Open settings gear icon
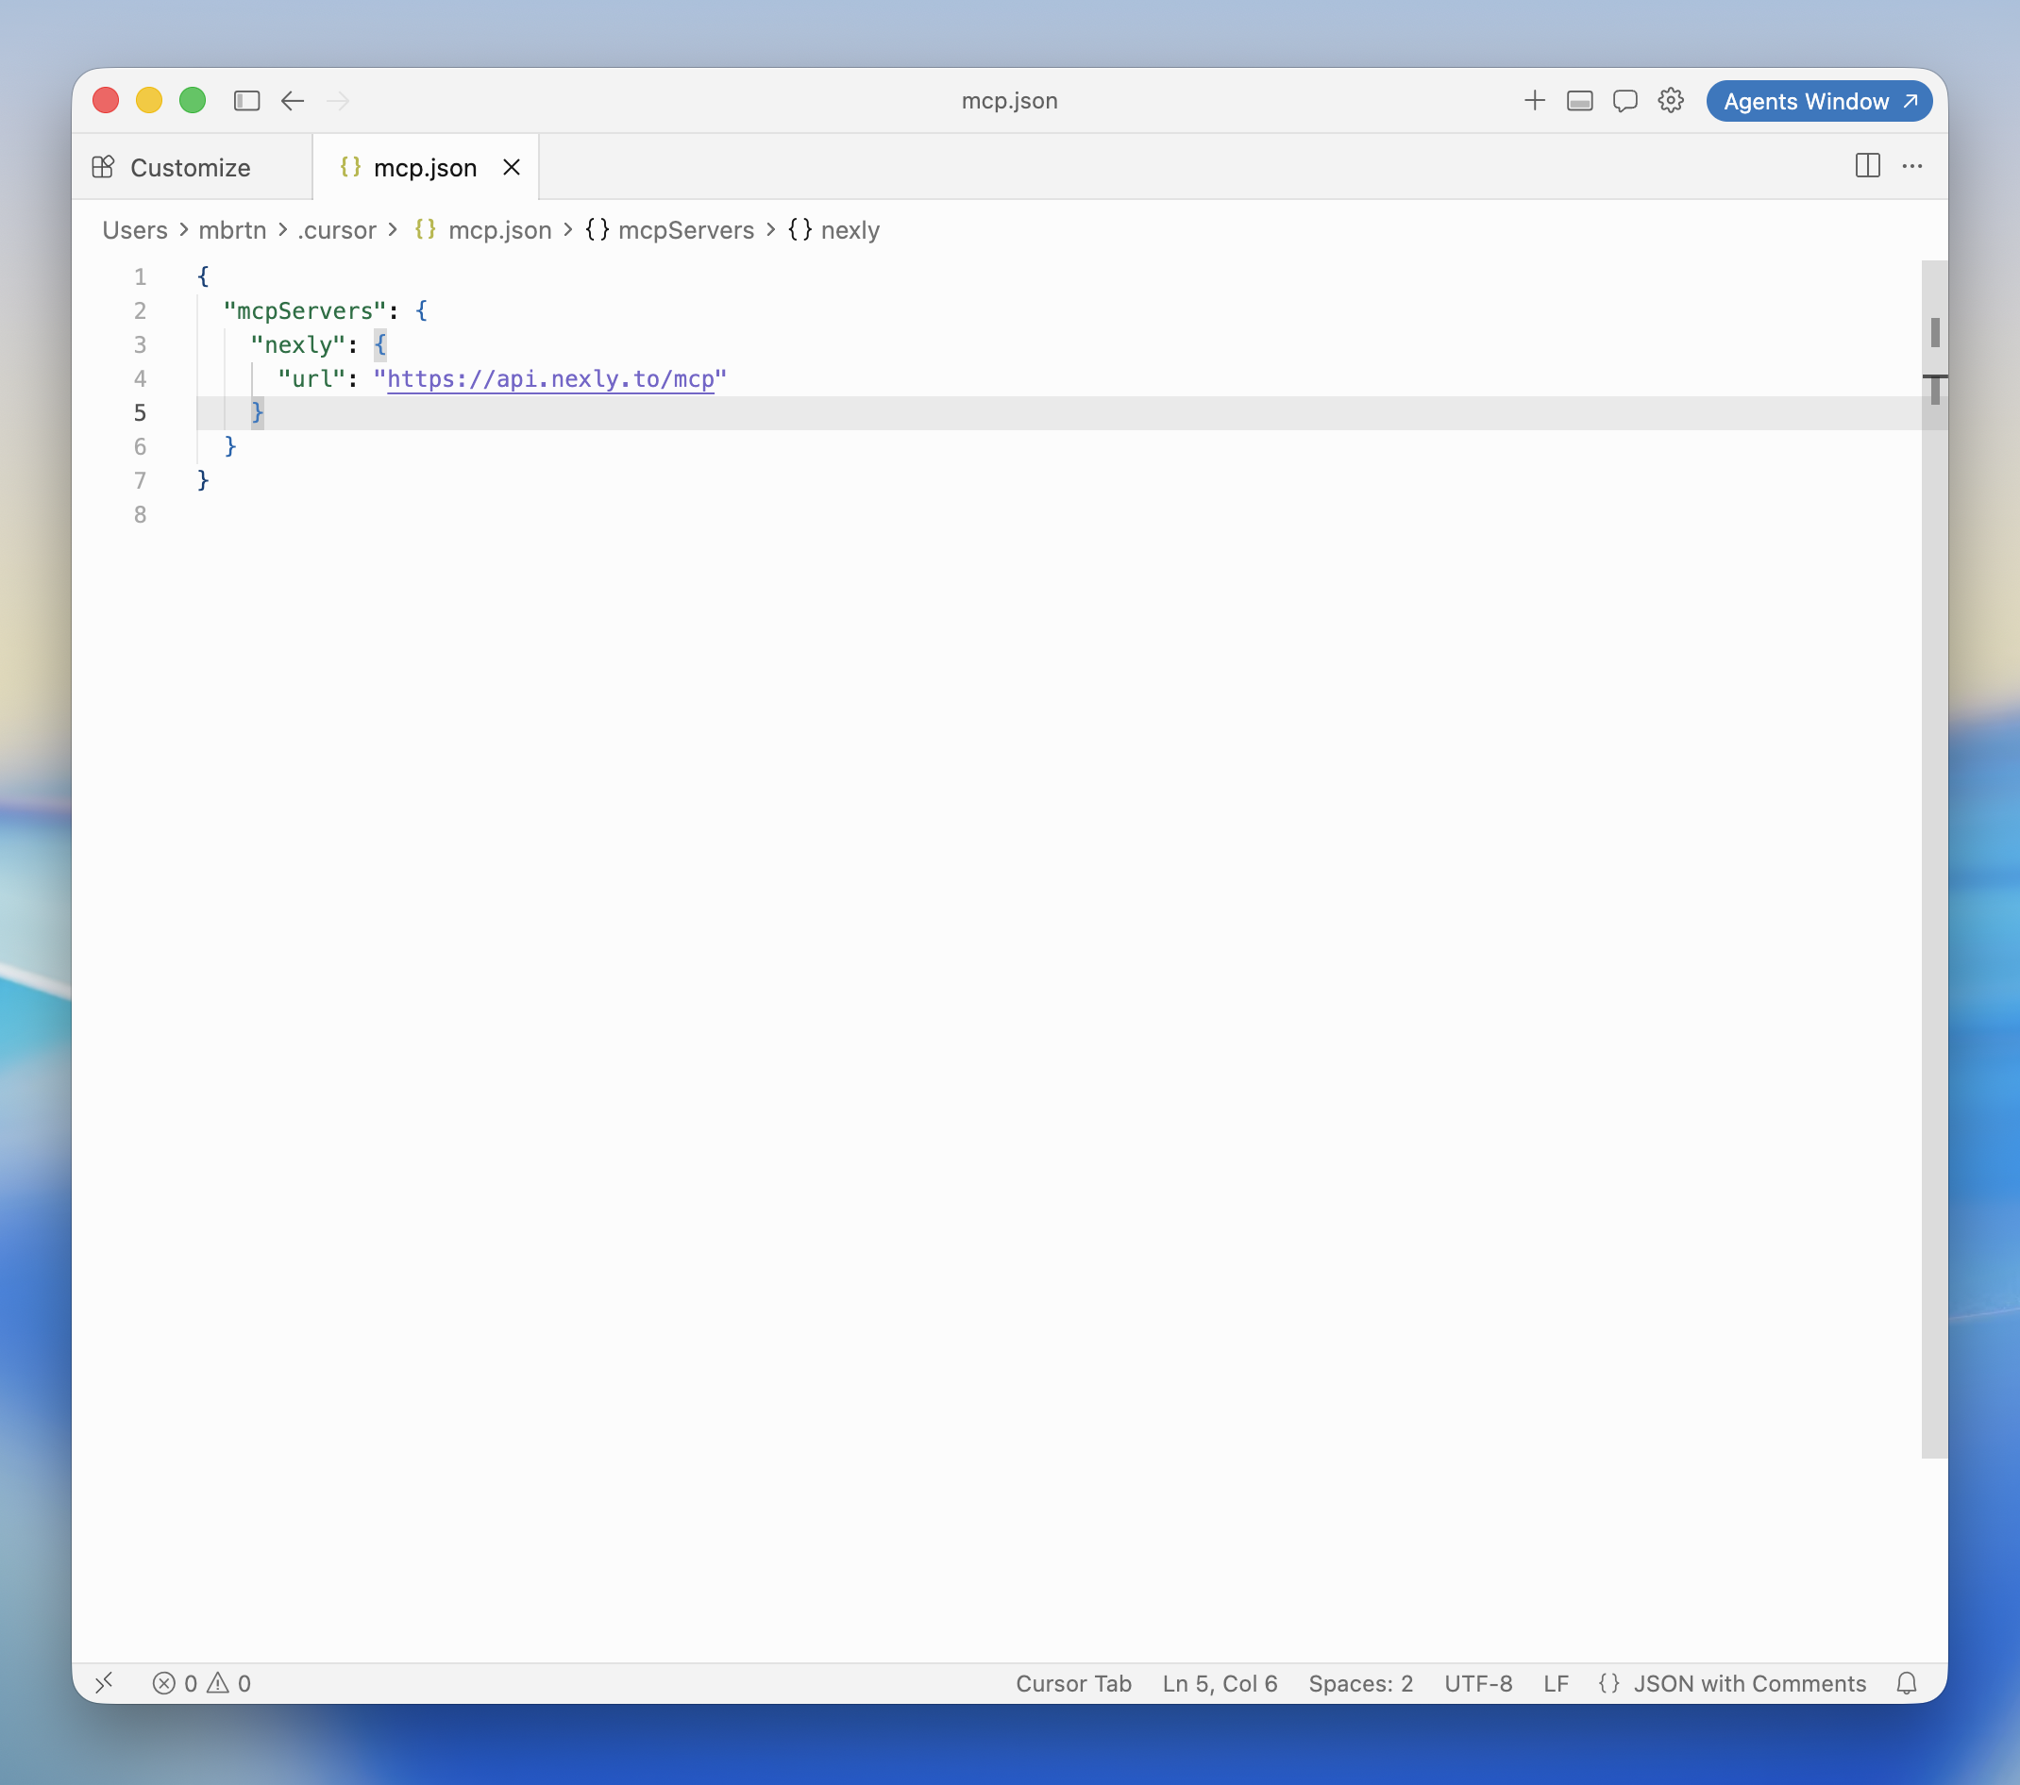Image resolution: width=2020 pixels, height=1785 pixels. click(x=1670, y=101)
